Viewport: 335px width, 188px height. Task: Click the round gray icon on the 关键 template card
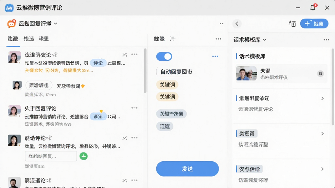320,73
